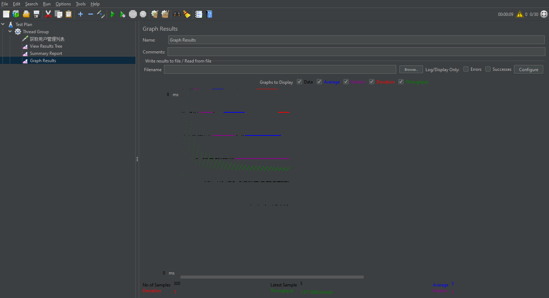549x298 pixels.
Task: Save the test plan with floppy icon
Action: (36, 14)
